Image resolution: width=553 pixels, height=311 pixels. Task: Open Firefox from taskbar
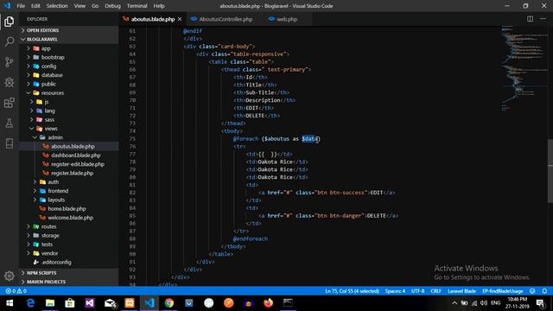269,303
